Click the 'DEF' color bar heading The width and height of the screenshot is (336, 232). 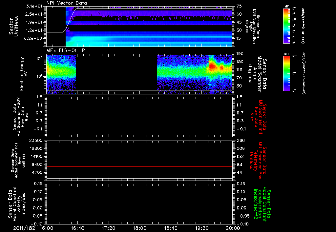(x=287, y=54)
